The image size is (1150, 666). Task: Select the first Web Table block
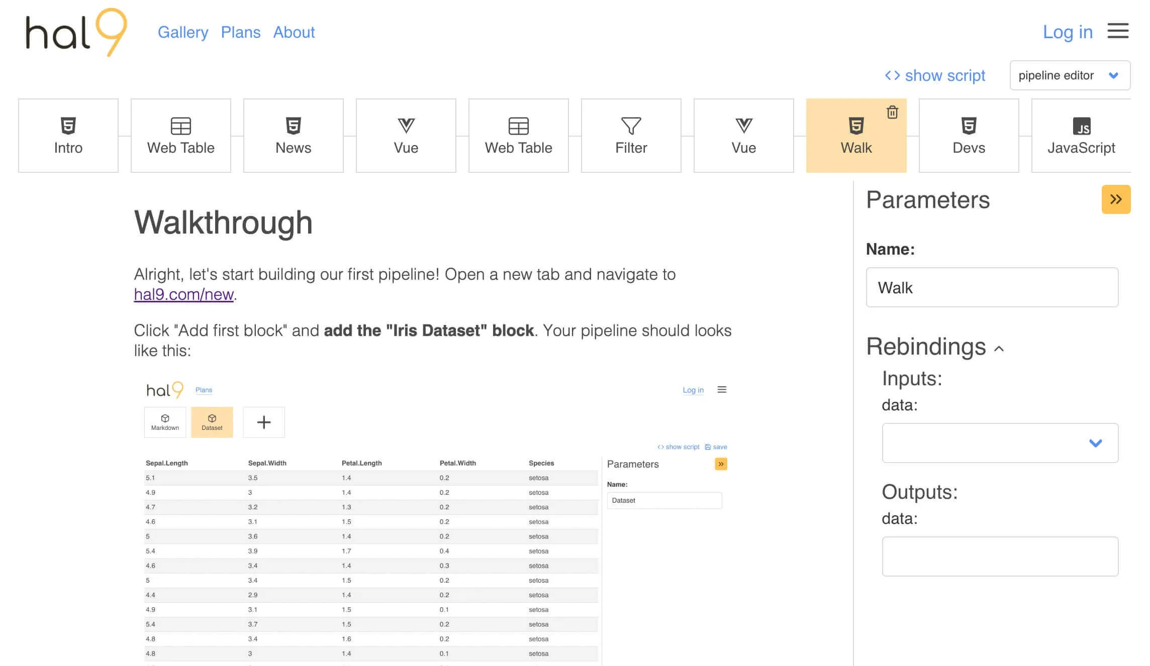click(181, 136)
